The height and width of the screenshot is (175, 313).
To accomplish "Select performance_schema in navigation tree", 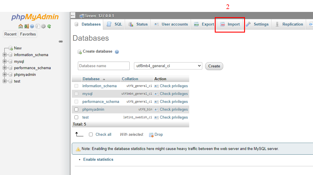I will (x=32, y=68).
